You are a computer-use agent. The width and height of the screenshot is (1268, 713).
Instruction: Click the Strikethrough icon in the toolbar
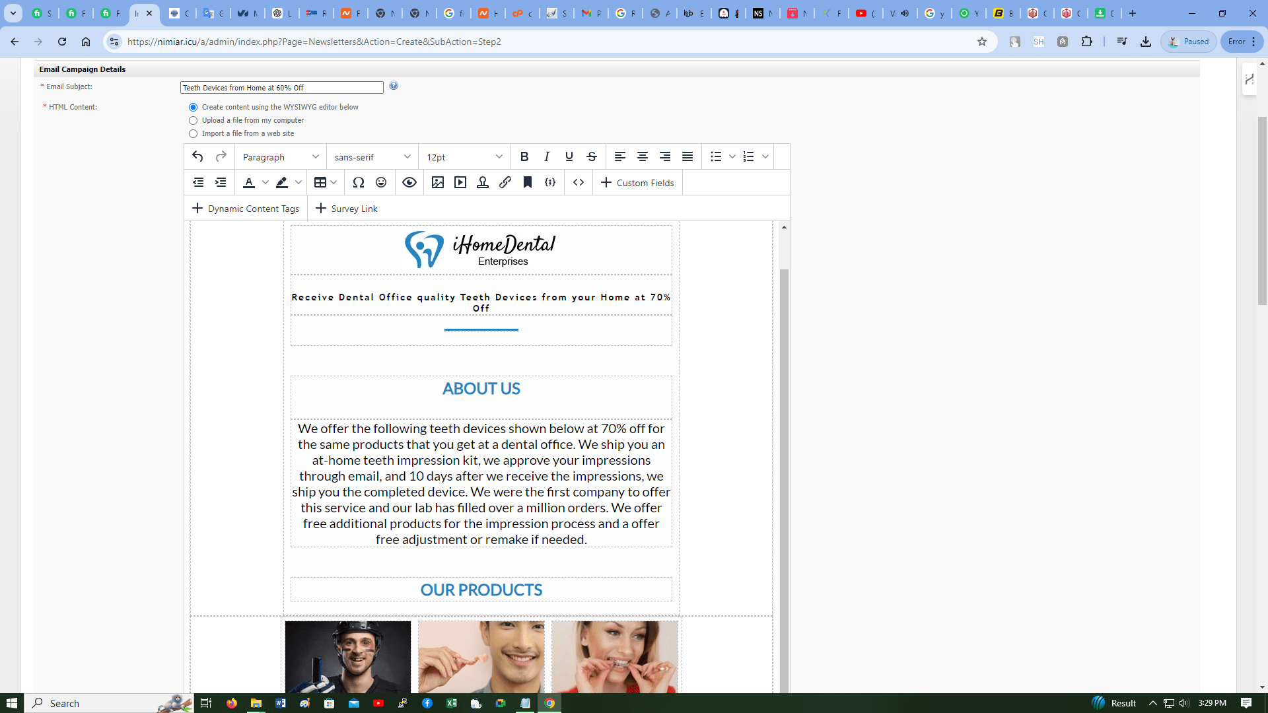point(592,156)
